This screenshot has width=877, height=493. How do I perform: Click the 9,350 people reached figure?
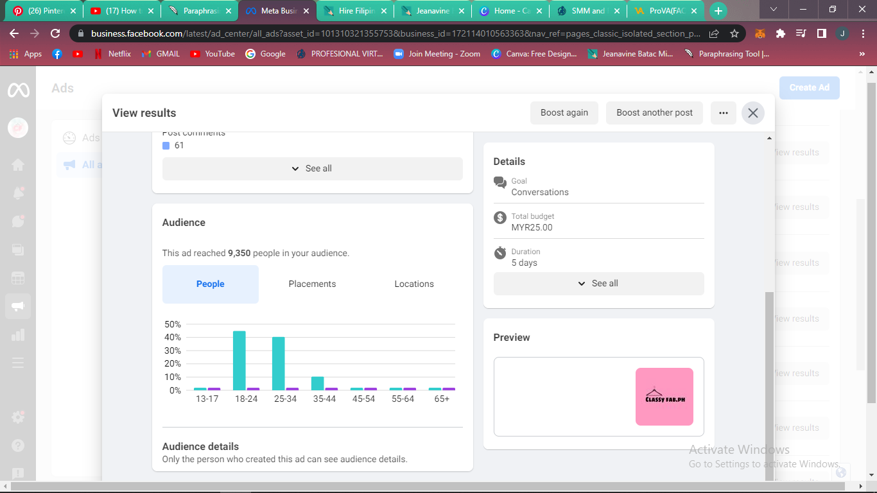click(239, 254)
